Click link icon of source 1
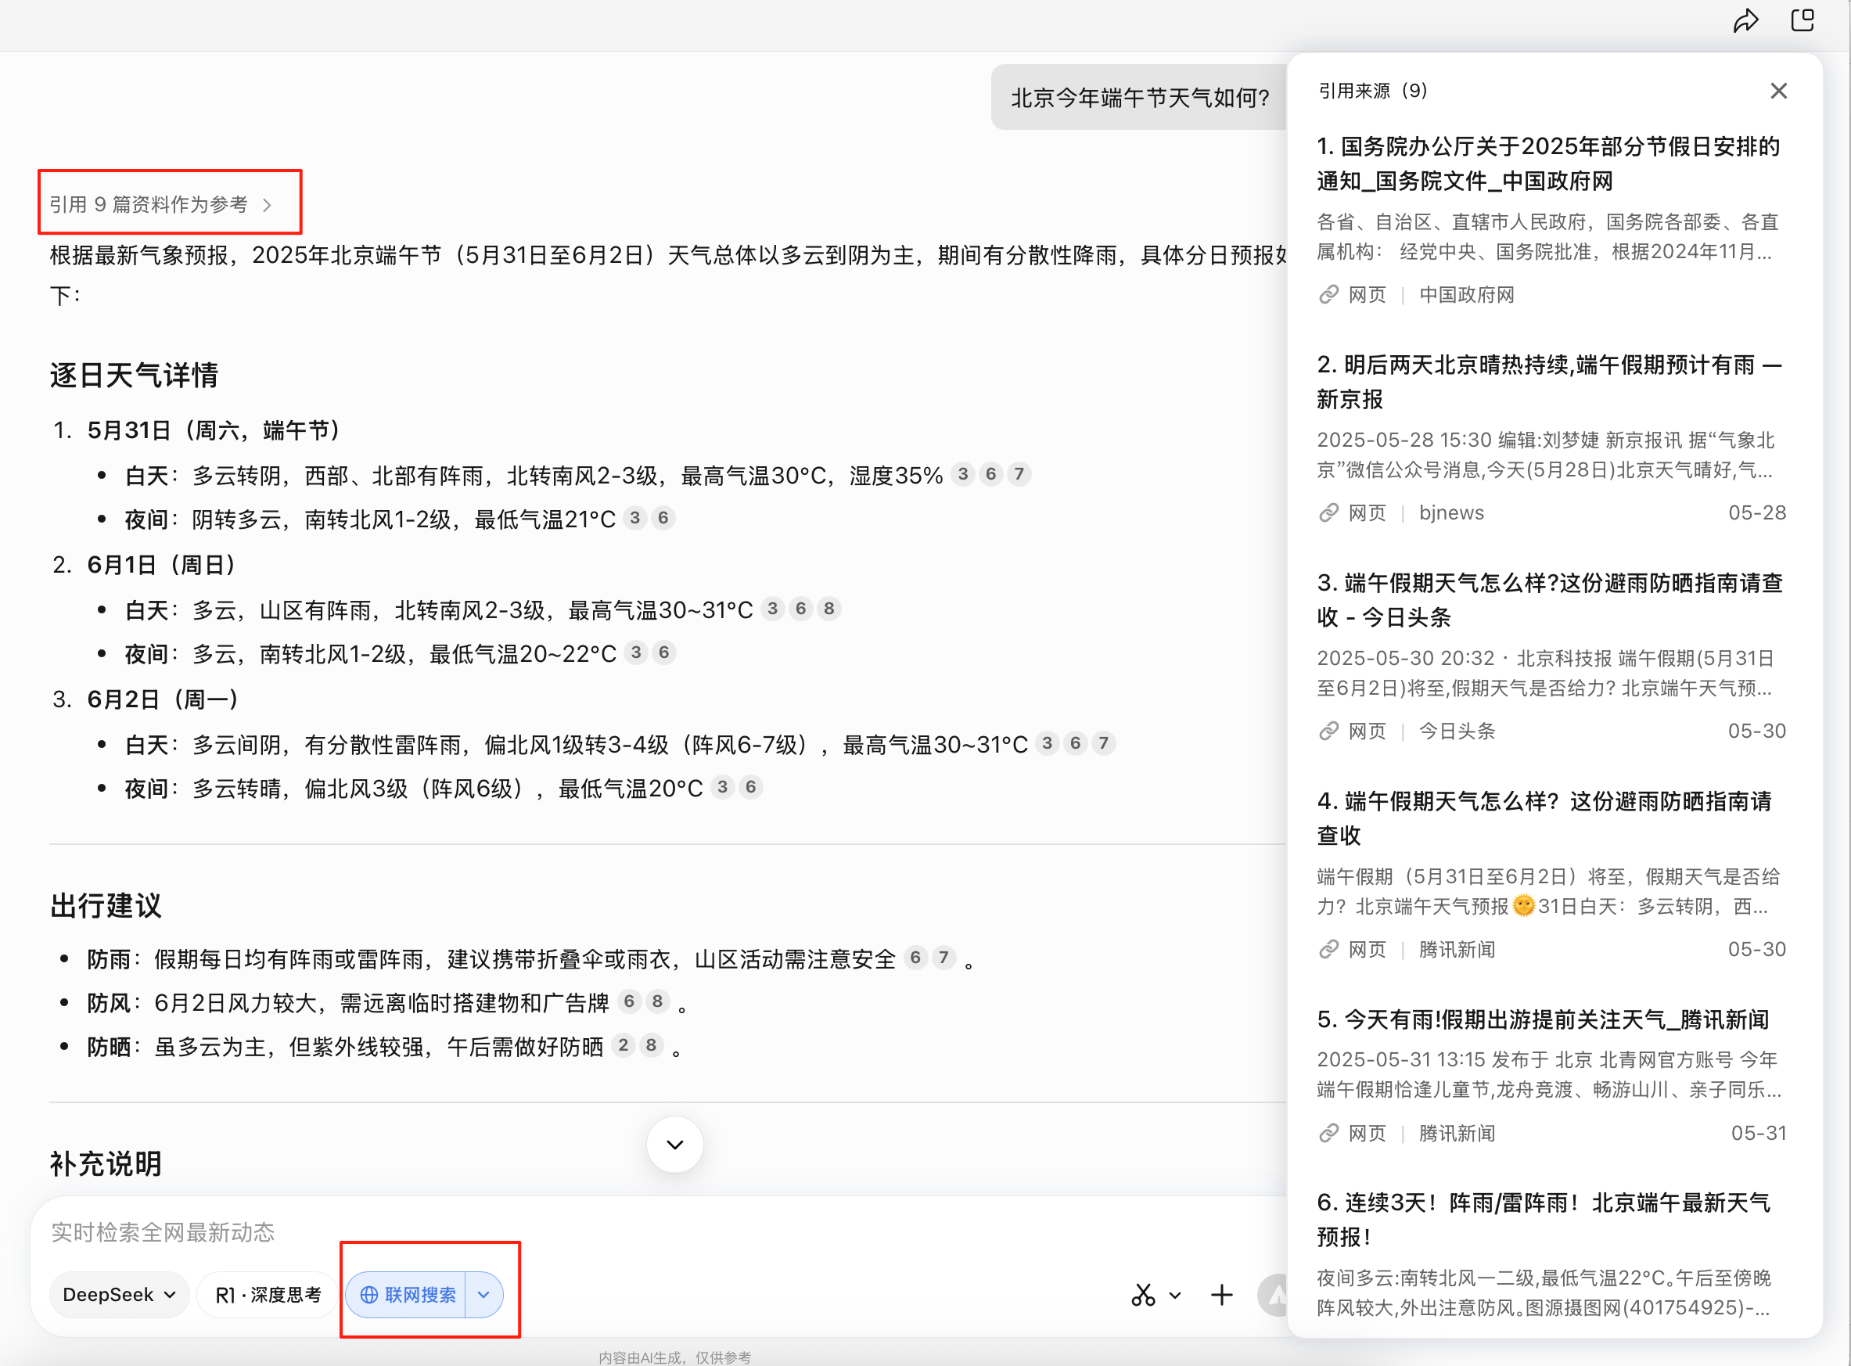 [x=1328, y=295]
